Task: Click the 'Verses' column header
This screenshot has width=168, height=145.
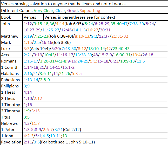Action: point(33,17)
